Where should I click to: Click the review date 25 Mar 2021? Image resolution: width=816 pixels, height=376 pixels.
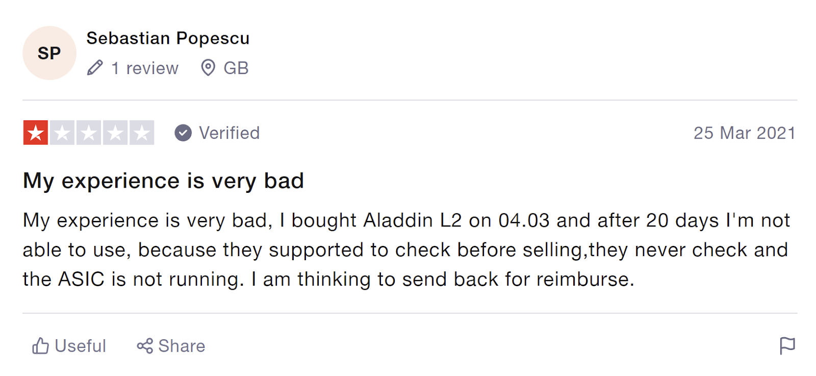point(744,133)
